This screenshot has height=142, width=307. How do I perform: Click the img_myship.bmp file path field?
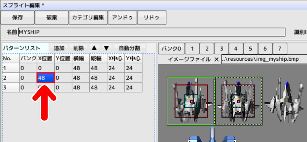pyautogui.click(x=264, y=59)
